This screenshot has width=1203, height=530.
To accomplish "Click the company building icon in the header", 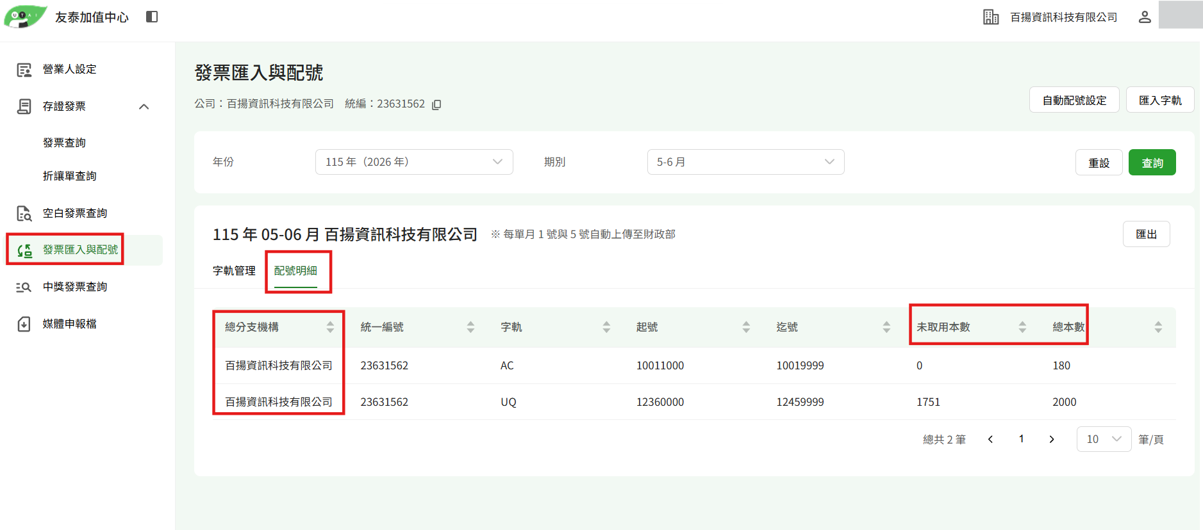I will coord(991,17).
